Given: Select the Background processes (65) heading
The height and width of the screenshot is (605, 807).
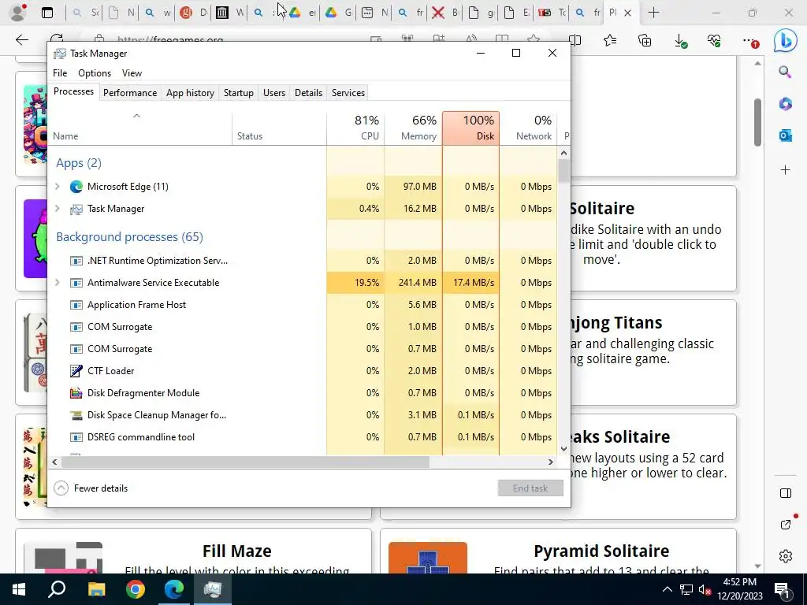Looking at the screenshot, I should click(130, 236).
